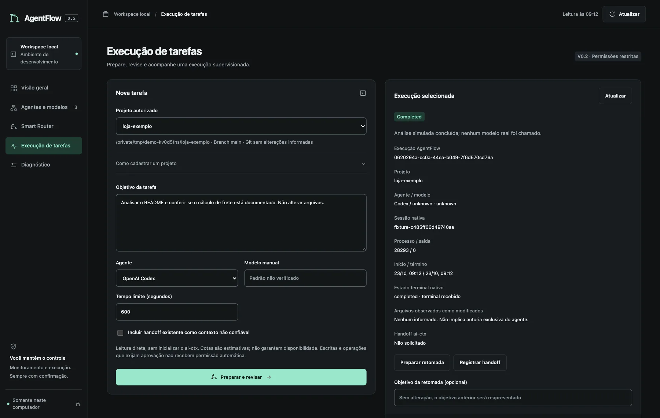Click Atualizar in Execução selecionada panel

click(615, 96)
